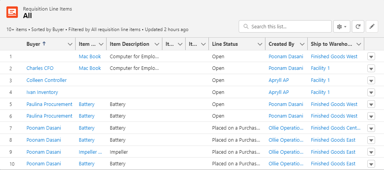
Task: Open row 1 actions dropdown arrow
Action: (x=371, y=57)
